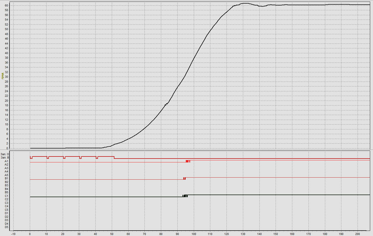The width and height of the screenshot is (373, 236).
Task: Click the black pulse burst on C1 trace
Action: point(185,196)
